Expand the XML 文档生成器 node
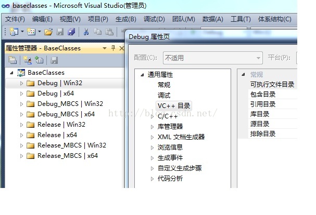Image resolution: width=316 pixels, height=215 pixels. pos(153,137)
